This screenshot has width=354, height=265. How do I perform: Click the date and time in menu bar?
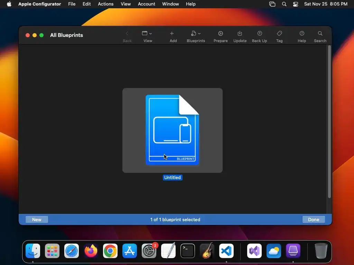[326, 4]
